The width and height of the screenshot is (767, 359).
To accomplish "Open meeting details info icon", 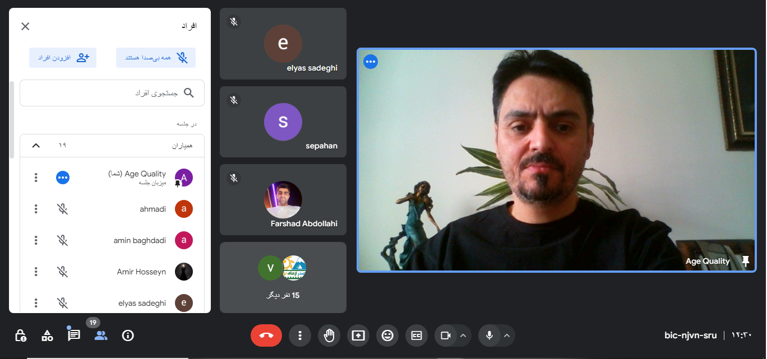I will (128, 335).
